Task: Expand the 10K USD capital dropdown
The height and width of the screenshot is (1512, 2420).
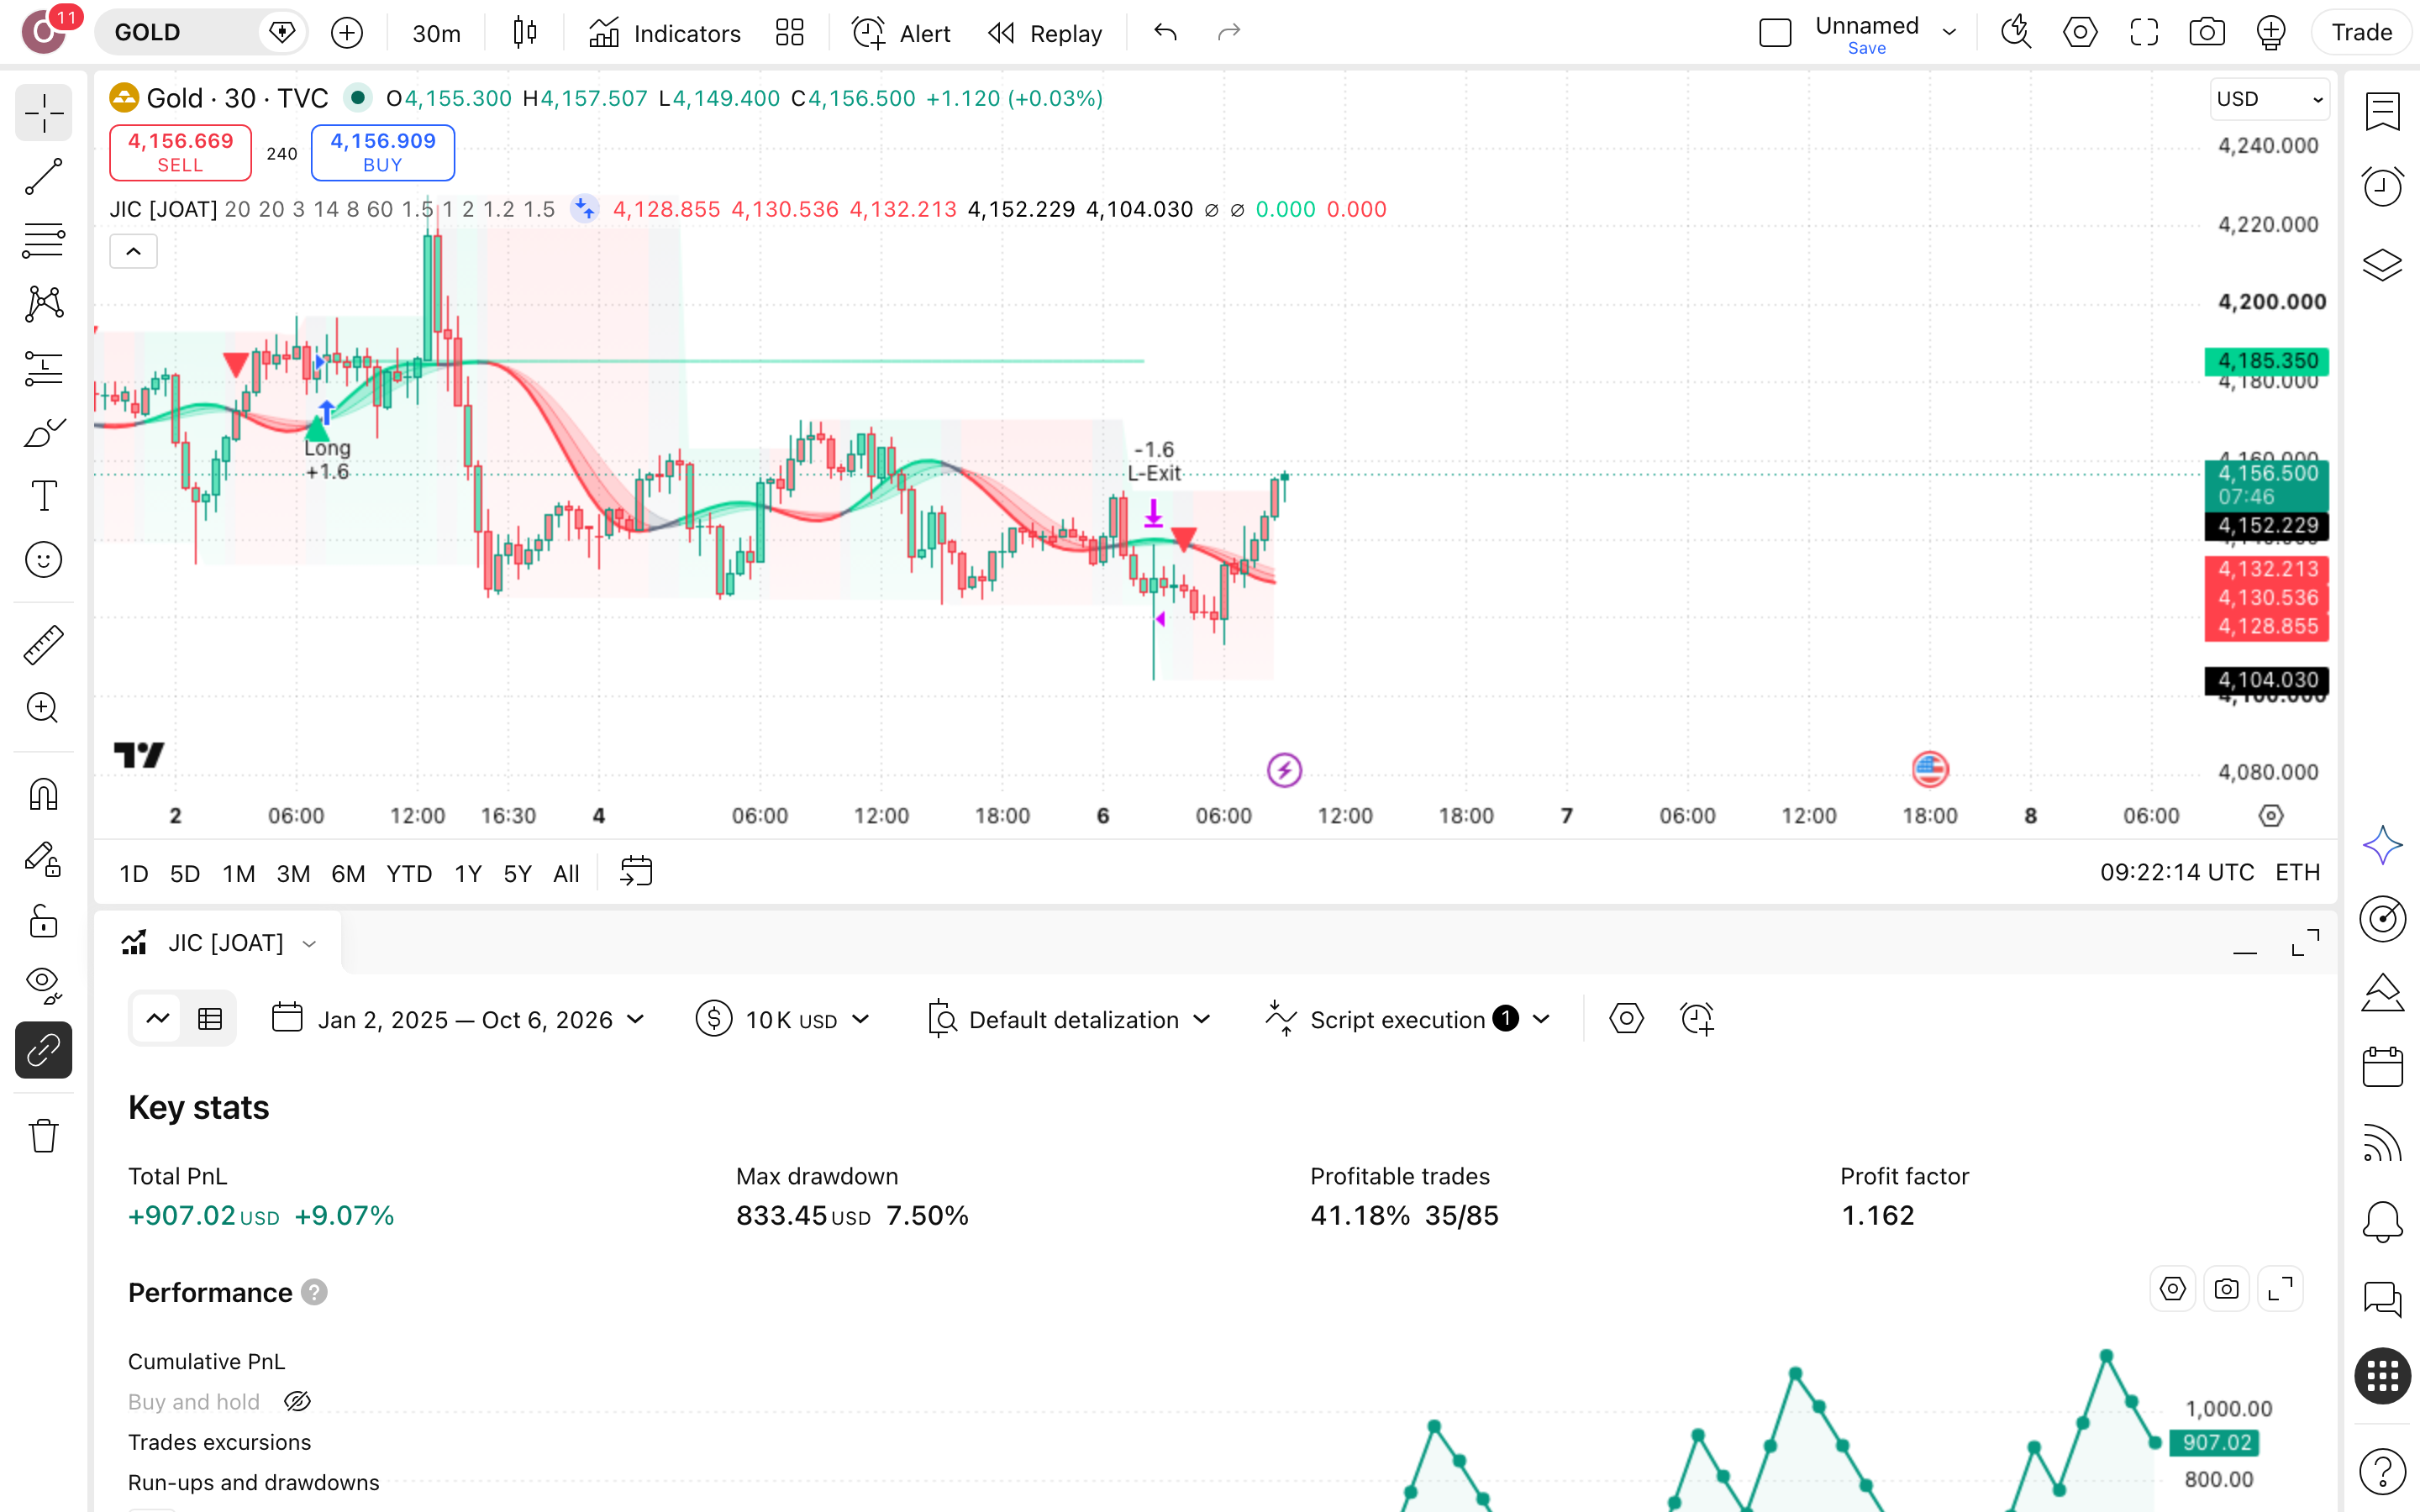Action: pos(784,1019)
